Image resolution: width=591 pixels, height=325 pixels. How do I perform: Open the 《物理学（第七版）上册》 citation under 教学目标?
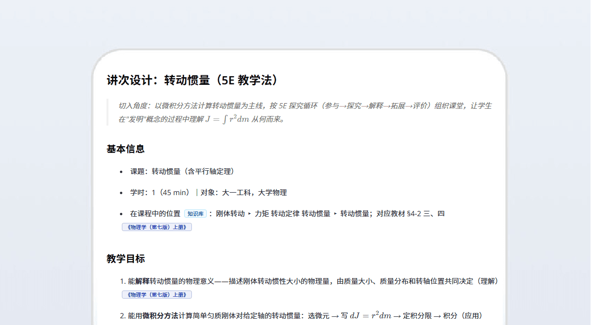157,294
